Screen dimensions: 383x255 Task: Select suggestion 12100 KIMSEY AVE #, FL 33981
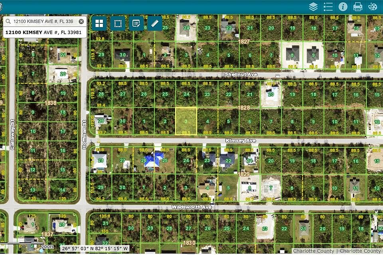coord(43,32)
